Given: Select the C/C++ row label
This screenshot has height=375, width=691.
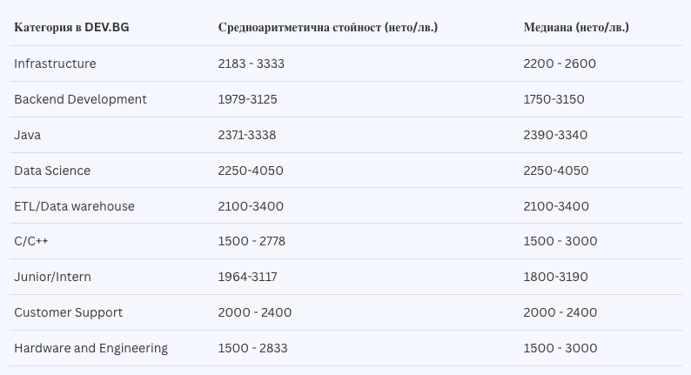Looking at the screenshot, I should click(x=30, y=241).
